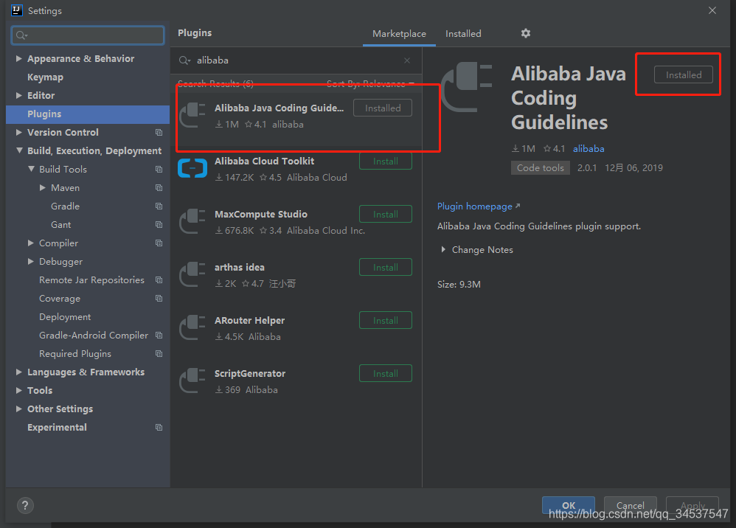Viewport: 736px width, 528px height.
Task: Open the Sort By Relevance dropdown
Action: 370,84
